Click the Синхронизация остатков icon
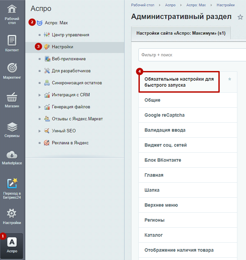This screenshot has height=260, width=246. click(47, 83)
